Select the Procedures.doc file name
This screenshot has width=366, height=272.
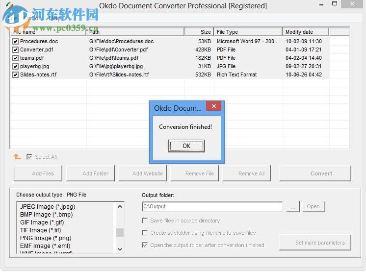pos(39,42)
